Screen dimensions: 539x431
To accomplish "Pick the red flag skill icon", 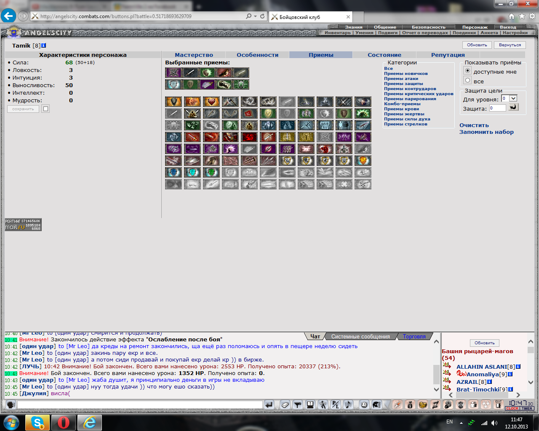I will coord(249,113).
